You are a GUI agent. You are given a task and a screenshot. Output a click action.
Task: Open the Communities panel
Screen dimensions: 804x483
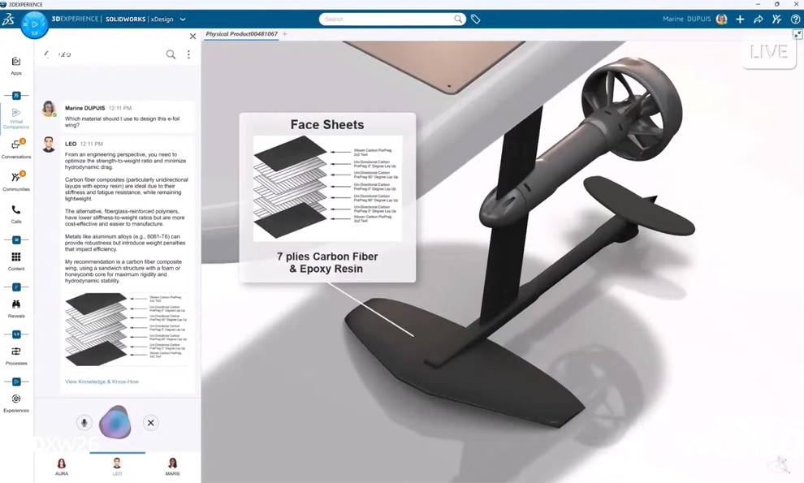pos(16,180)
